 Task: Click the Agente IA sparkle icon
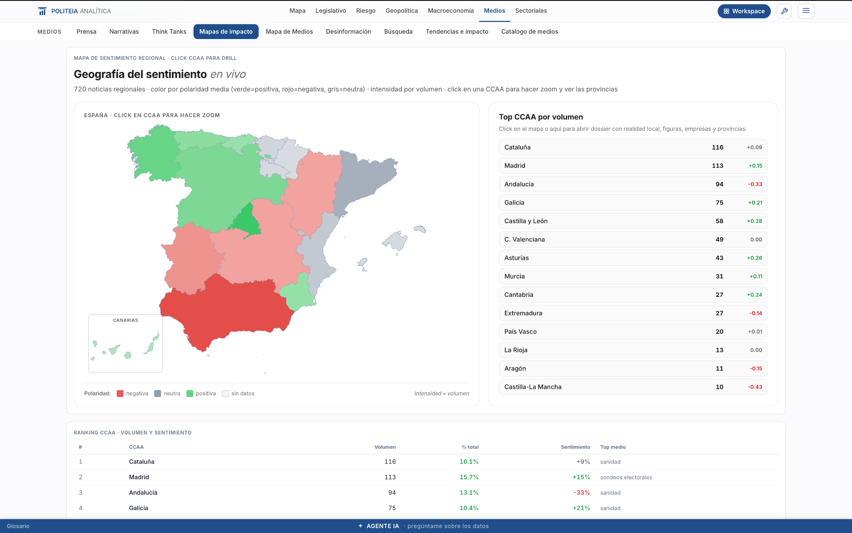tap(360, 526)
